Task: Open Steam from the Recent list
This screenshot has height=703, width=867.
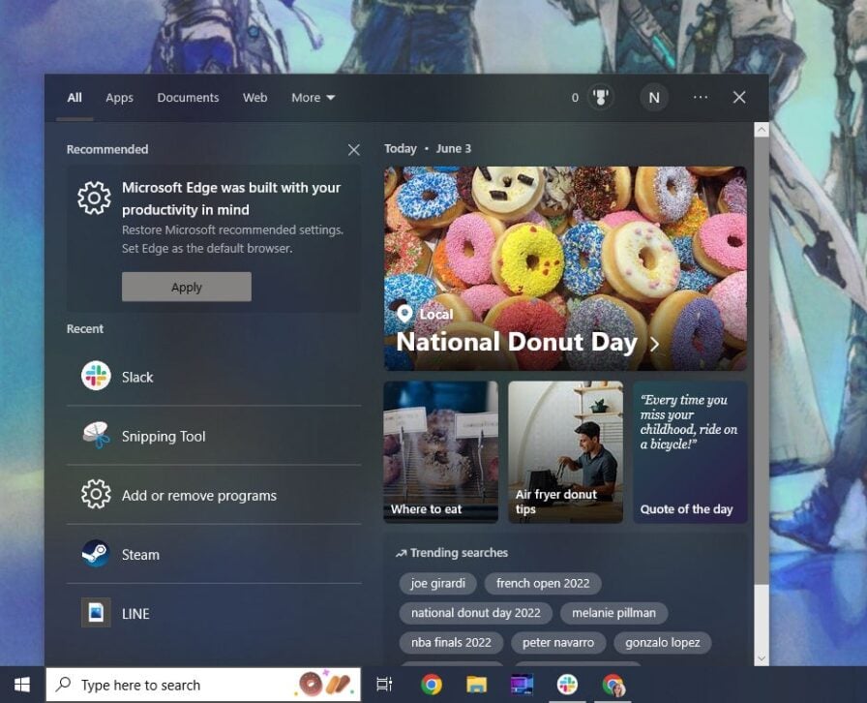Action: pyautogui.click(x=139, y=554)
